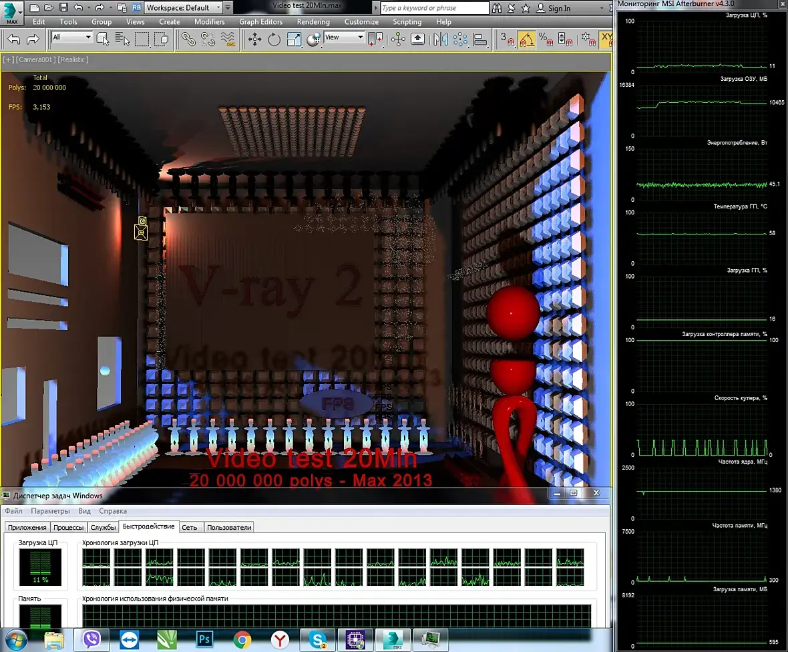This screenshot has height=652, width=788.
Task: Open Google Chrome from the taskbar
Action: 242,640
